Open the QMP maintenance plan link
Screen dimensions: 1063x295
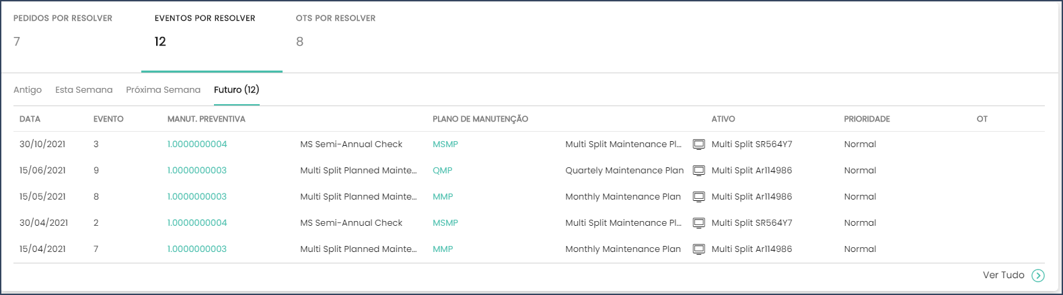click(443, 171)
